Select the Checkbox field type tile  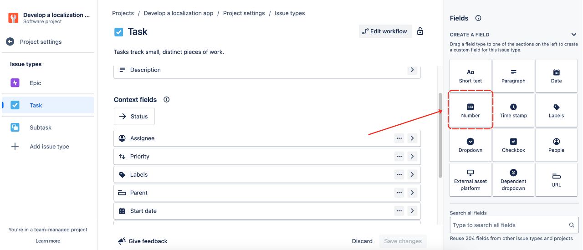tap(513, 145)
